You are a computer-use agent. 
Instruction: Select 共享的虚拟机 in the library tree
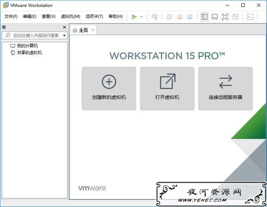pyautogui.click(x=29, y=52)
